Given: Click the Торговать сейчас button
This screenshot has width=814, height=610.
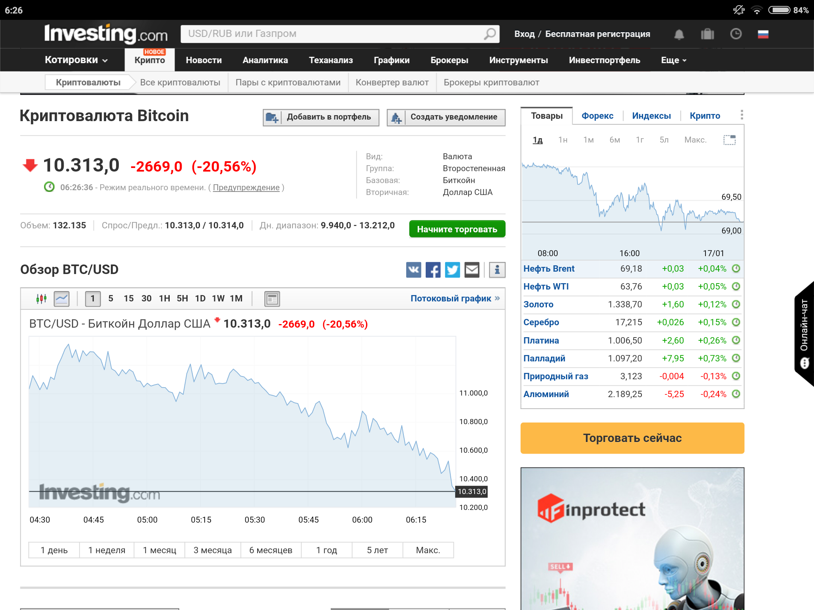Looking at the screenshot, I should 632,438.
